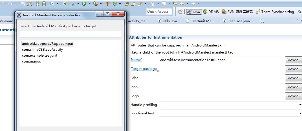This screenshot has width=302, height=131.
Task: Click the Open Type folder icon
Action: [x=127, y=3]
